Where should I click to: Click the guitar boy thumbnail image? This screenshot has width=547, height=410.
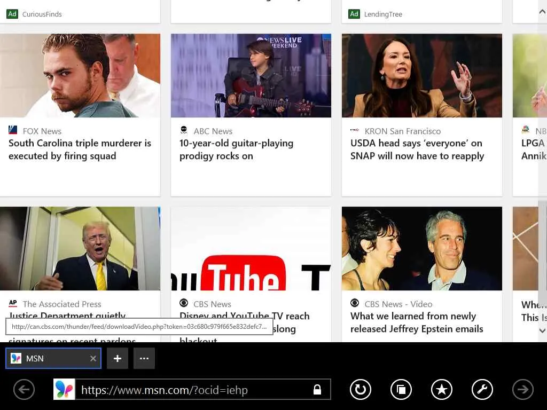tap(251, 75)
